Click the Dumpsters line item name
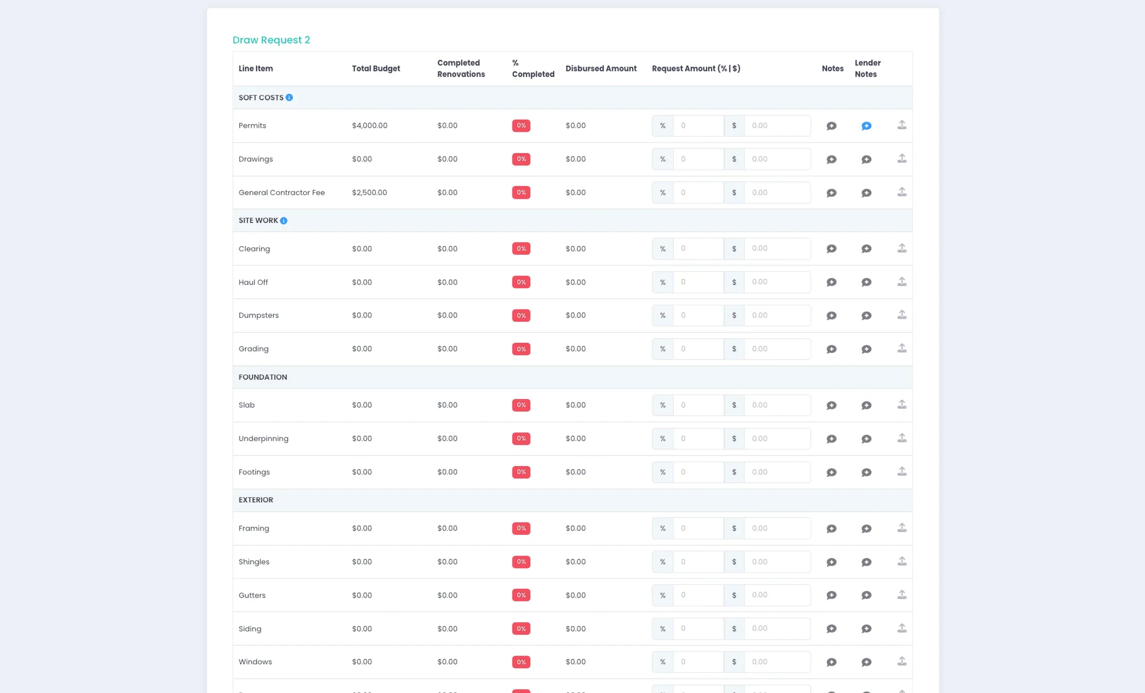1145x693 pixels. [x=259, y=315]
